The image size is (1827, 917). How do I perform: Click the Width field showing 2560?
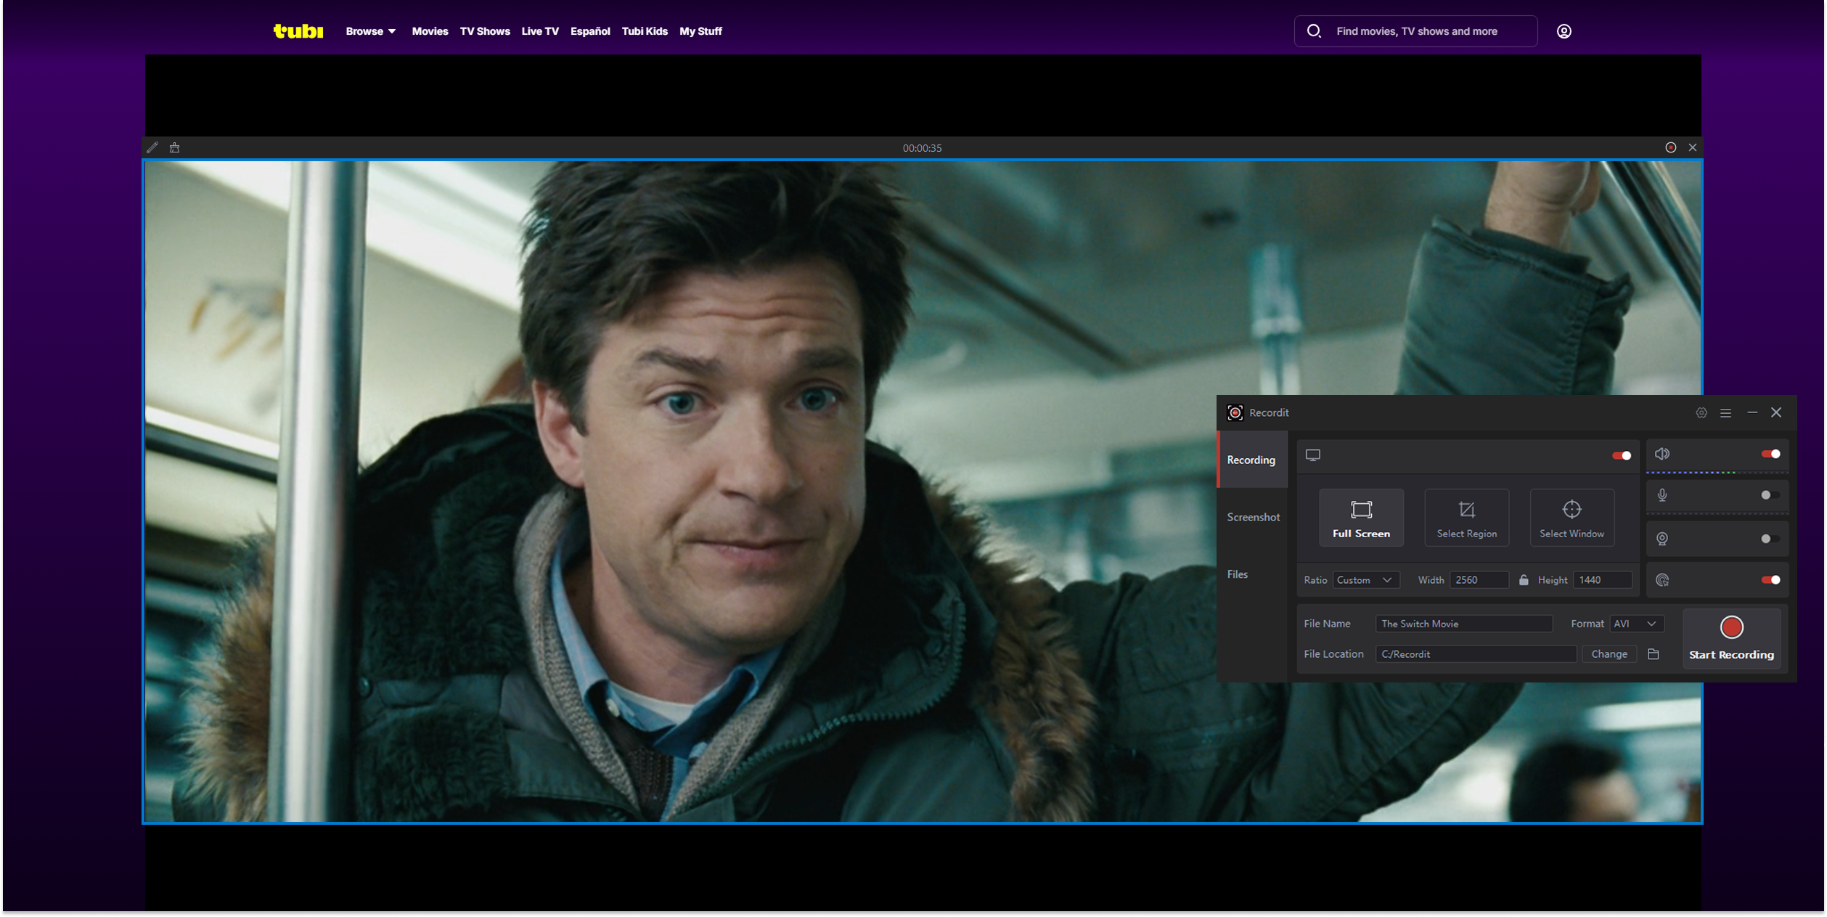click(x=1479, y=580)
